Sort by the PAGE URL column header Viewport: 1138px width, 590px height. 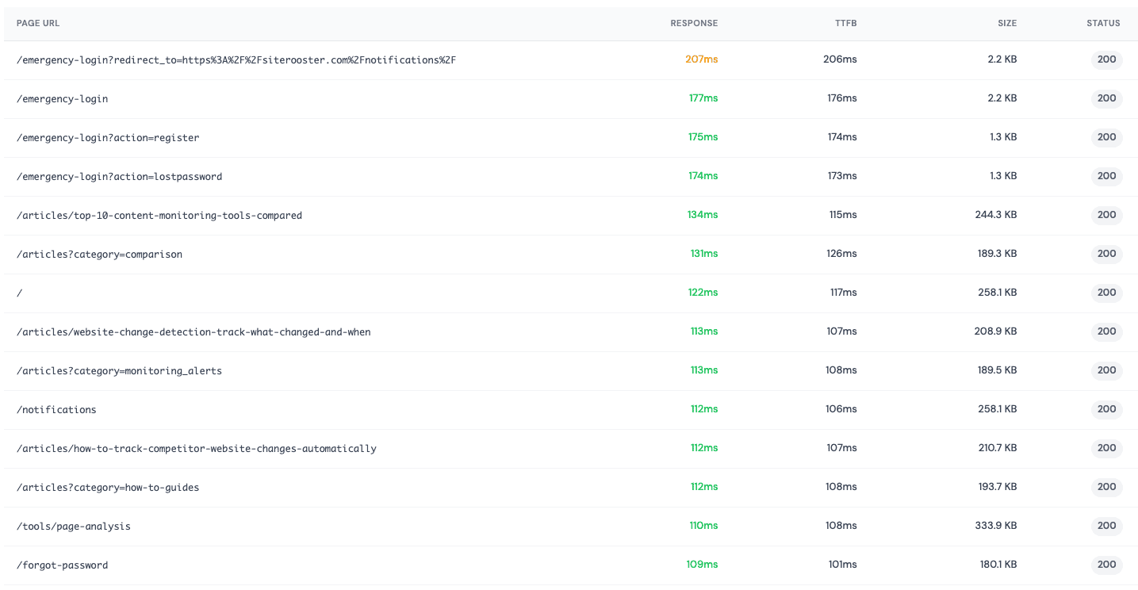38,24
